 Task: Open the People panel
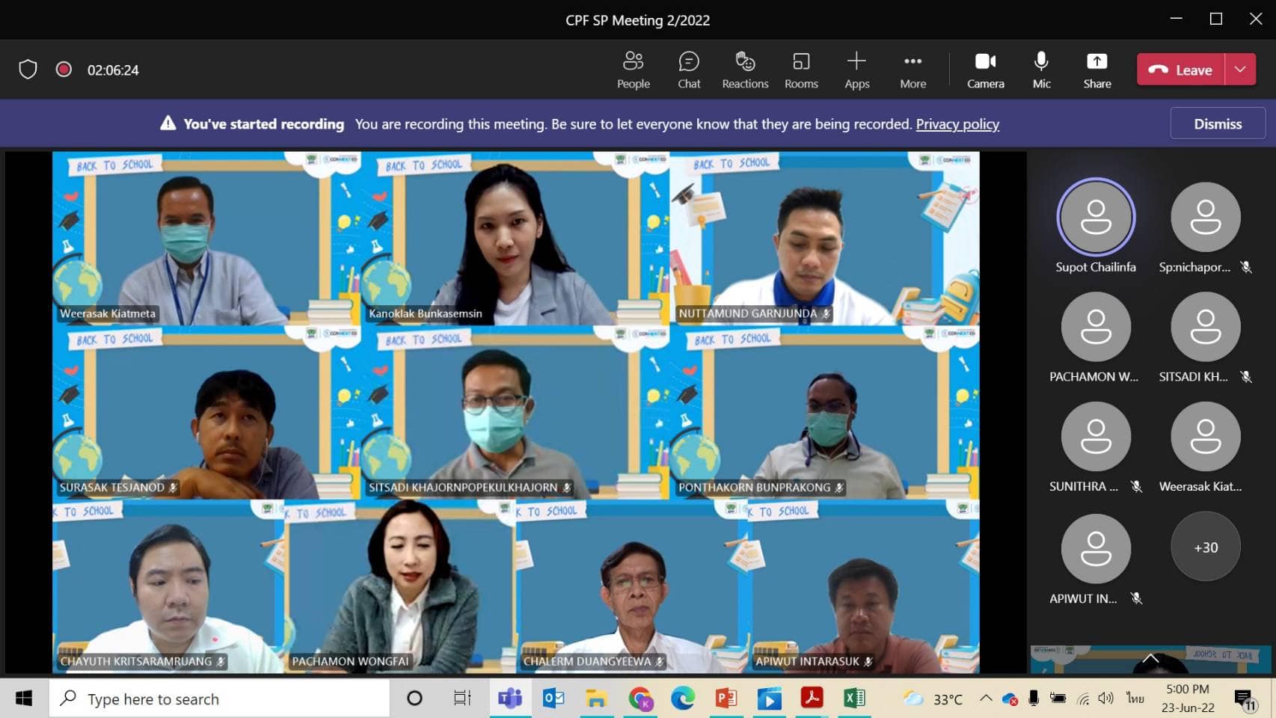pyautogui.click(x=633, y=70)
